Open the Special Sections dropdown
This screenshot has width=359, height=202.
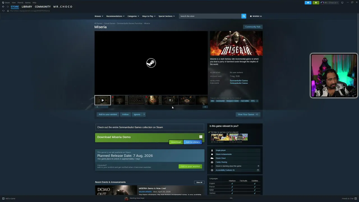167,16
